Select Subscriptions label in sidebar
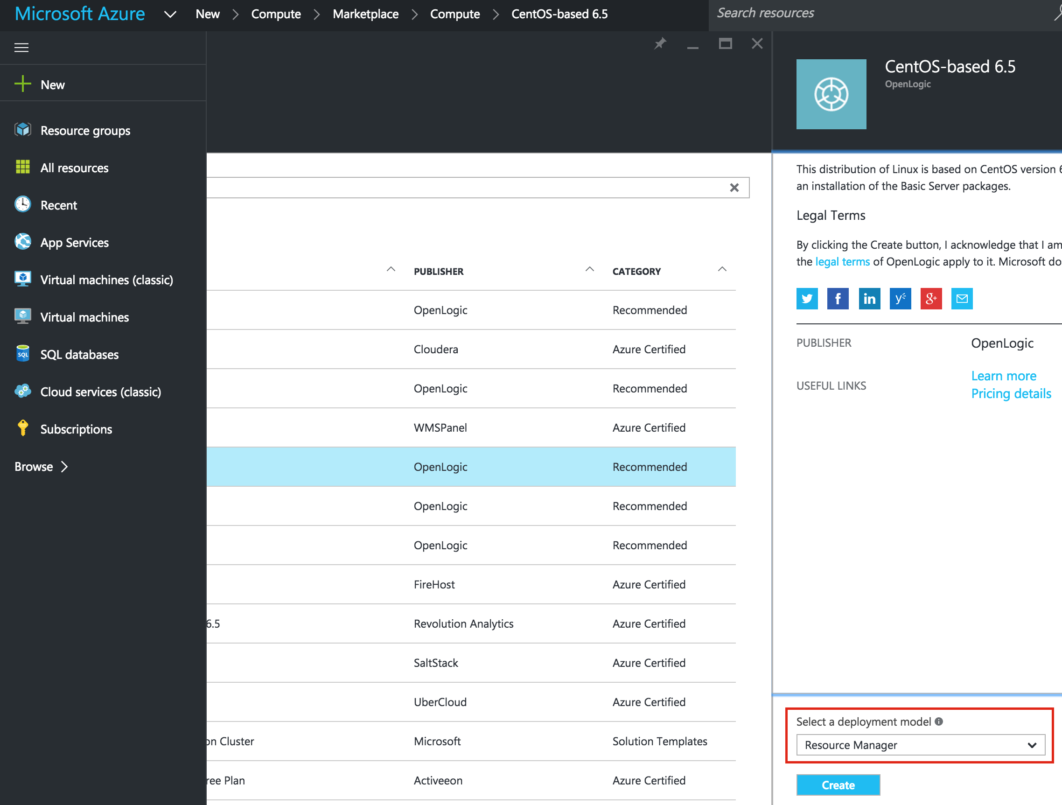The height and width of the screenshot is (805, 1062). point(77,429)
